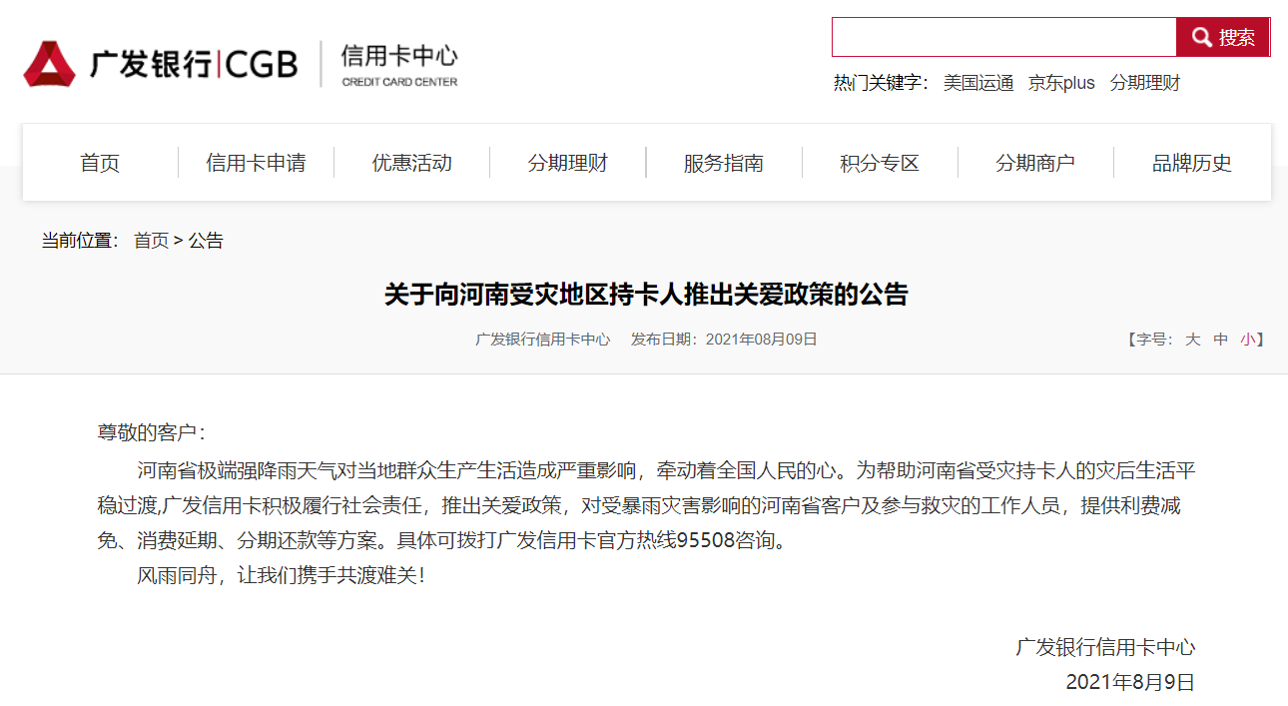
Task: Focus the search input field
Action: tap(1004, 37)
